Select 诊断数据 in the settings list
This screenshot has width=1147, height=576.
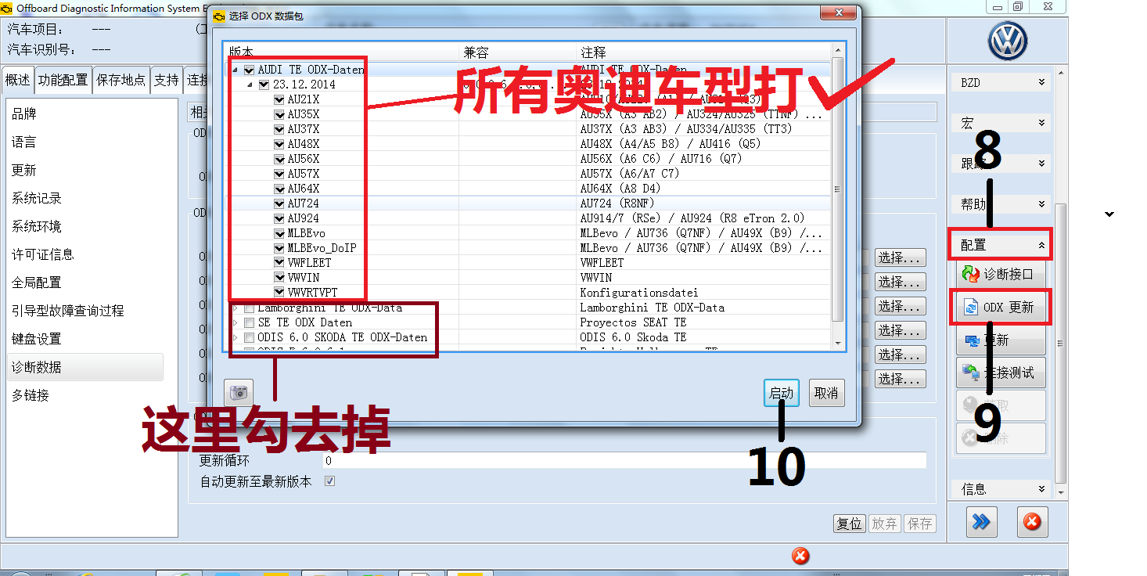point(84,367)
